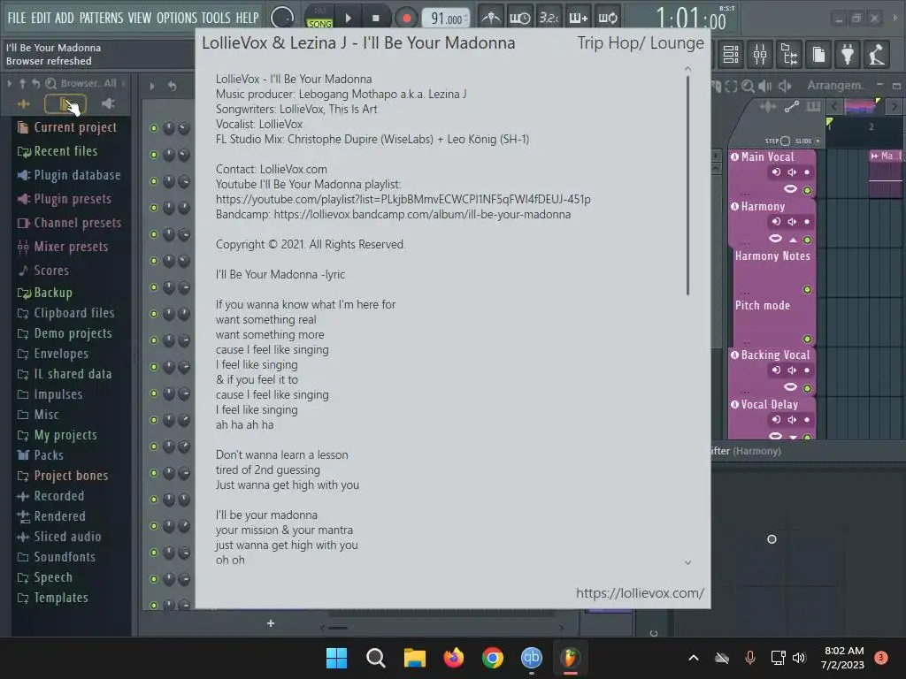This screenshot has height=679, width=906.
Task: Open the microphone tray icon
Action: pos(750,657)
